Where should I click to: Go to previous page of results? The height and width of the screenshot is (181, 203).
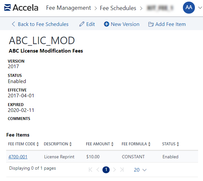click(x=98, y=170)
